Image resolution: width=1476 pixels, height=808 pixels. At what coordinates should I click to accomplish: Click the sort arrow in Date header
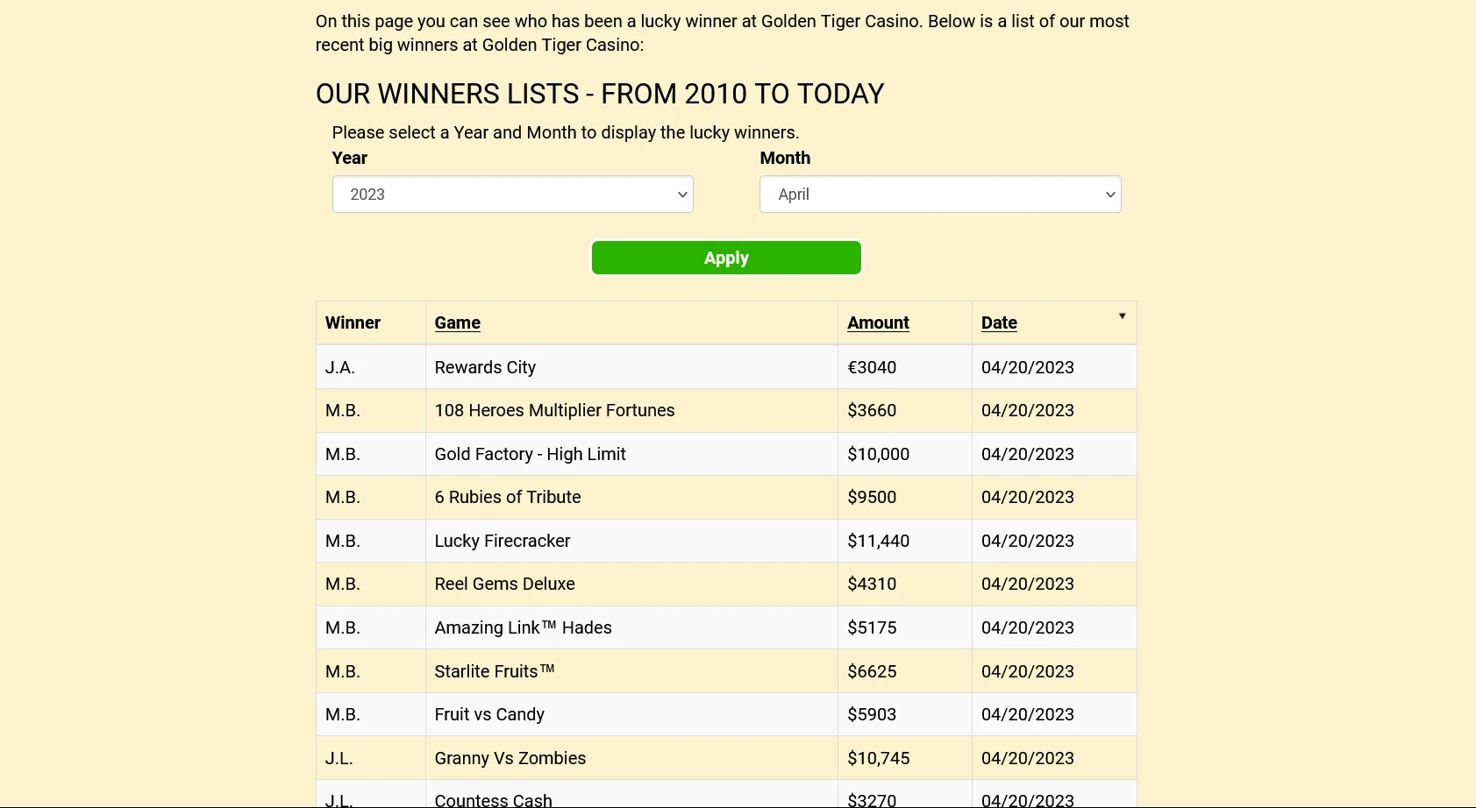(1122, 316)
